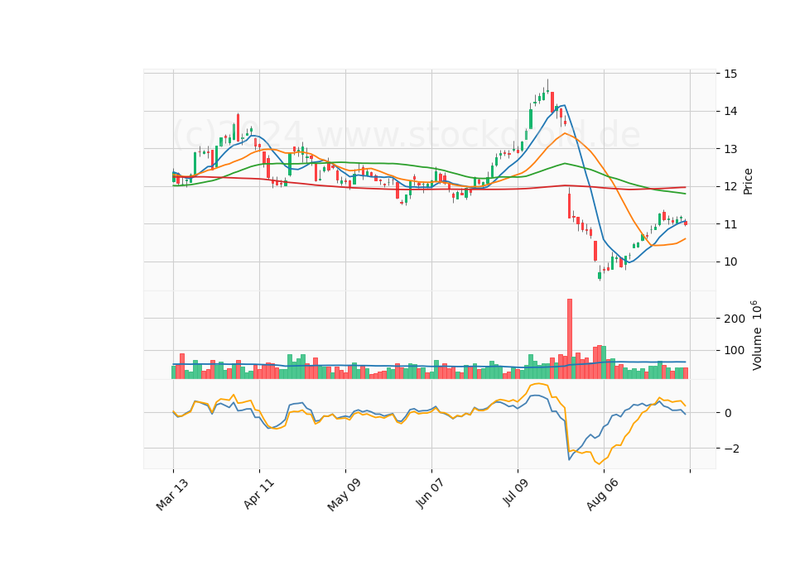Click the price tick label 10

730,262
